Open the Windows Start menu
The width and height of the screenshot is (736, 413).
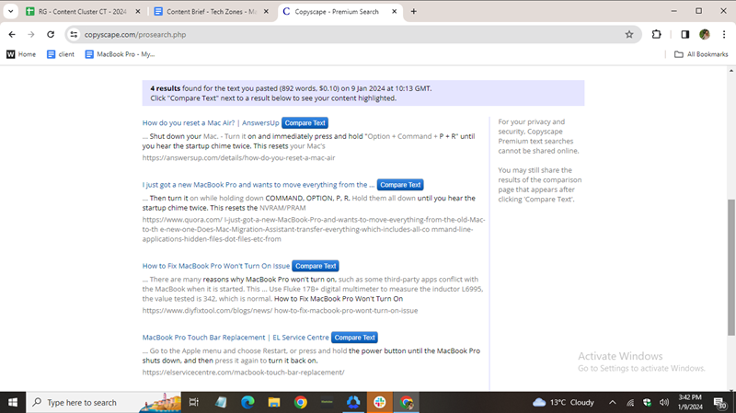[13, 402]
